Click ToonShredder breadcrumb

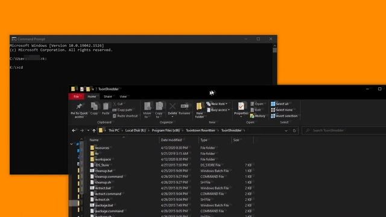(x=231, y=130)
